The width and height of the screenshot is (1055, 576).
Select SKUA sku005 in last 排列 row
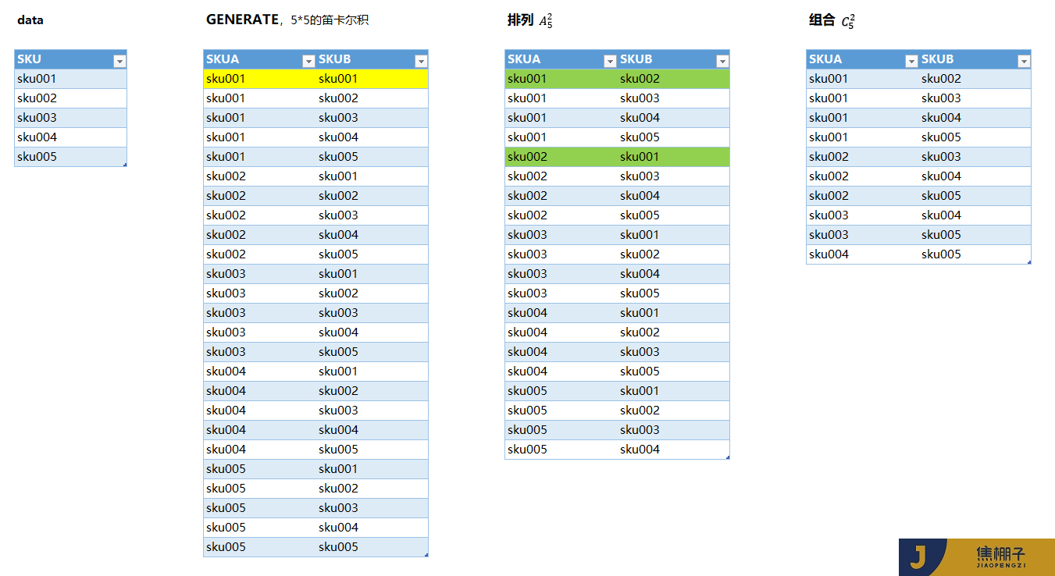[x=561, y=450]
